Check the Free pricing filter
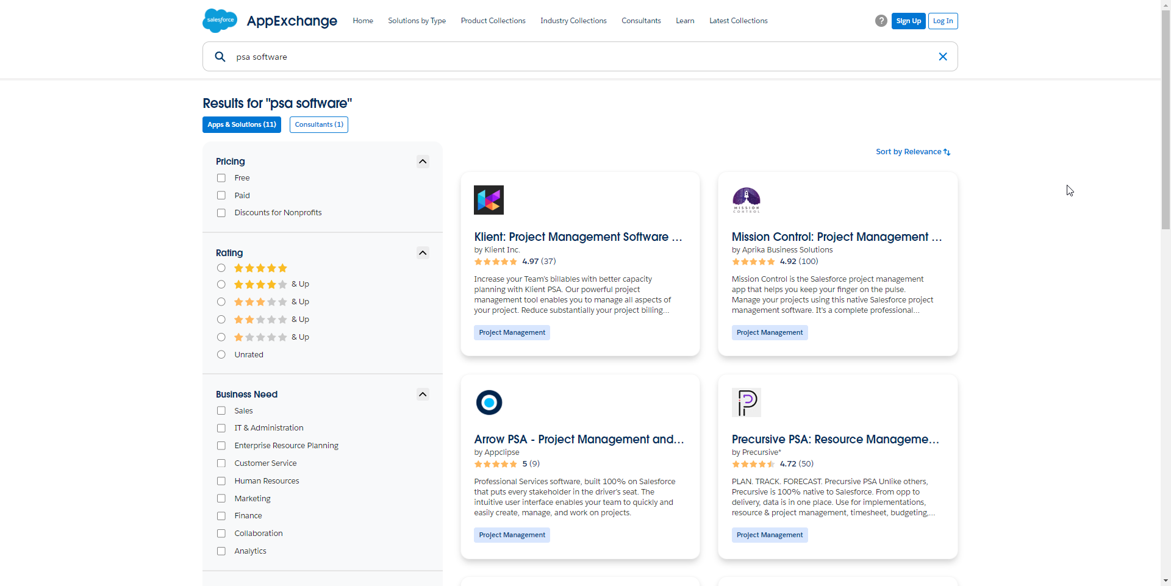Viewport: 1171px width, 586px height. [221, 178]
